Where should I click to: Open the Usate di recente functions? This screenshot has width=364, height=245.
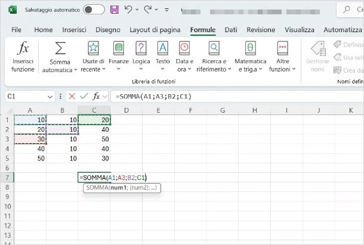pyautogui.click(x=93, y=57)
